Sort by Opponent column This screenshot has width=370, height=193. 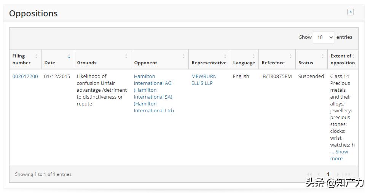tap(159, 59)
